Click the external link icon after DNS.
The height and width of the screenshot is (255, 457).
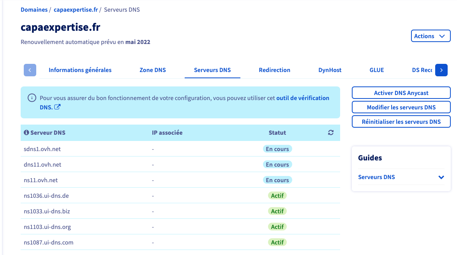[57, 107]
